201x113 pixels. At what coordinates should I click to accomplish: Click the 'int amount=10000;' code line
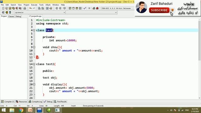pos(63,40)
